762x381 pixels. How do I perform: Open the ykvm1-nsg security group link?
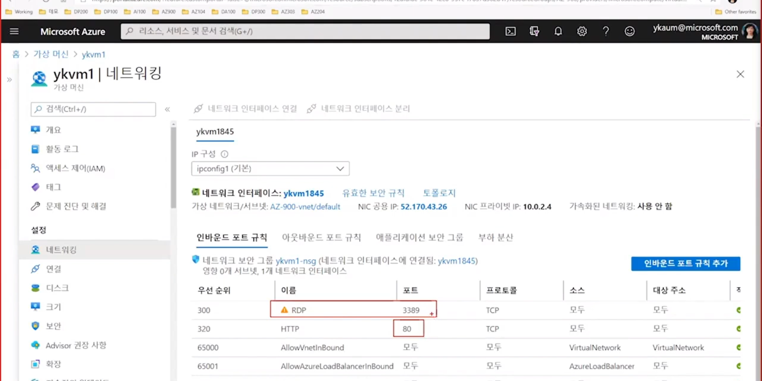tap(296, 261)
